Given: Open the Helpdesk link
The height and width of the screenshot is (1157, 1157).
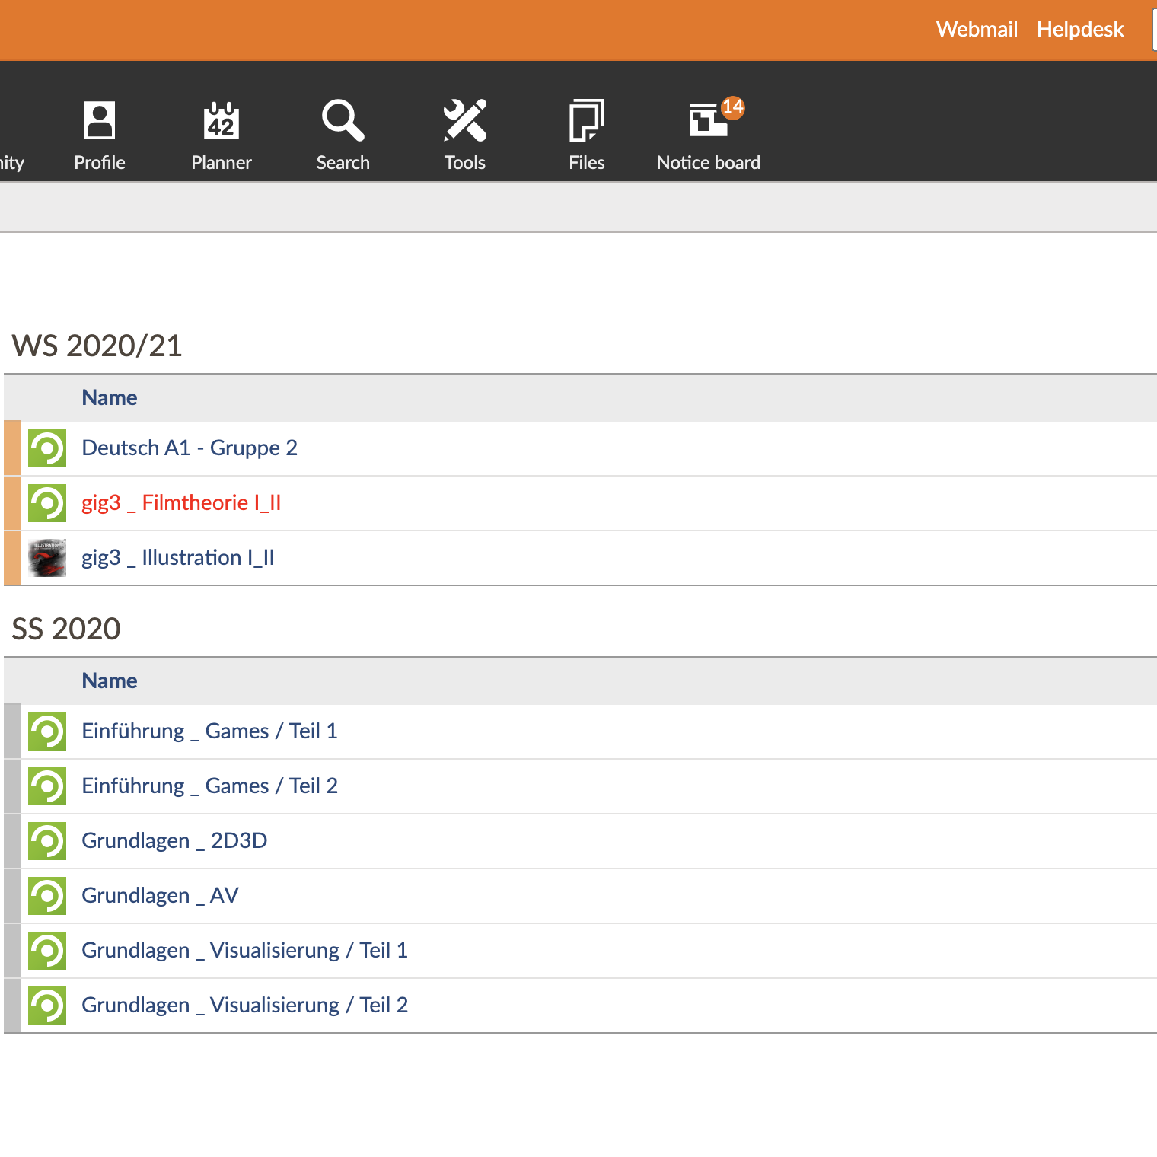Looking at the screenshot, I should [x=1079, y=29].
